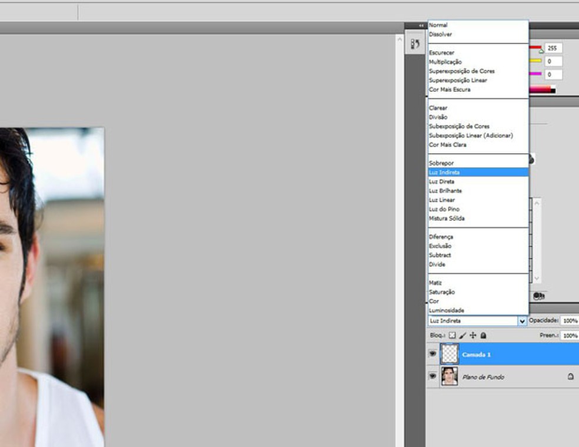579x447 pixels.
Task: Select Divisão blend mode
Action: pos(478,117)
